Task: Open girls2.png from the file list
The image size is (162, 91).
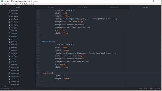Action: 14,36
